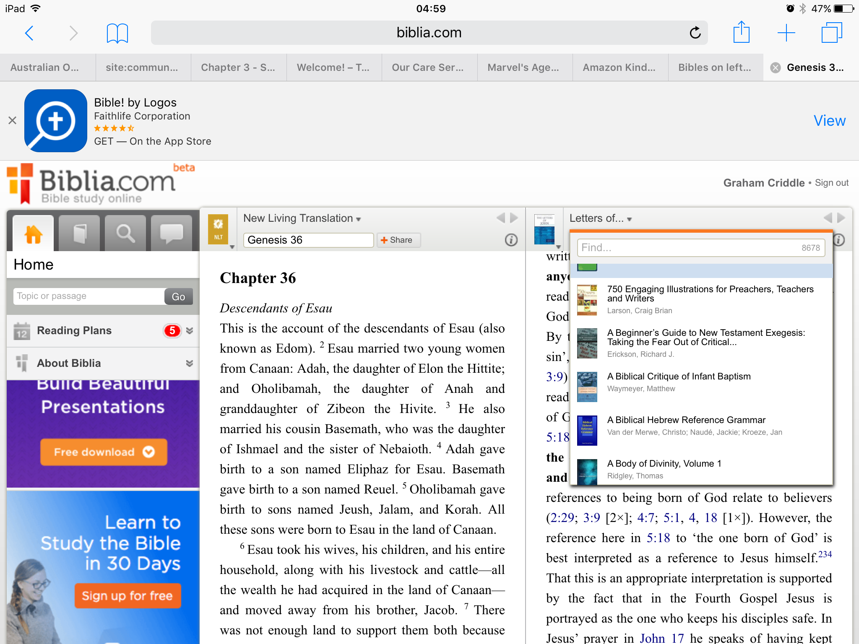Tap Safari share icon
The image size is (859, 644).
pyautogui.click(x=741, y=33)
